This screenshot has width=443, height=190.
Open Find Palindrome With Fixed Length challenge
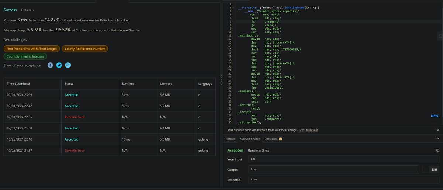[32, 49]
